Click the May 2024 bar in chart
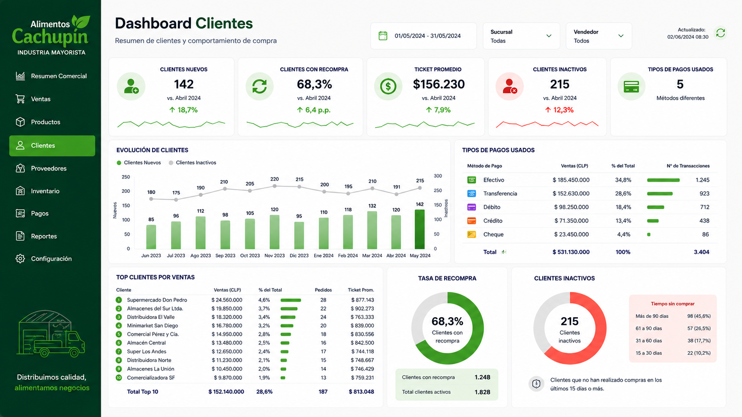 (x=420, y=229)
